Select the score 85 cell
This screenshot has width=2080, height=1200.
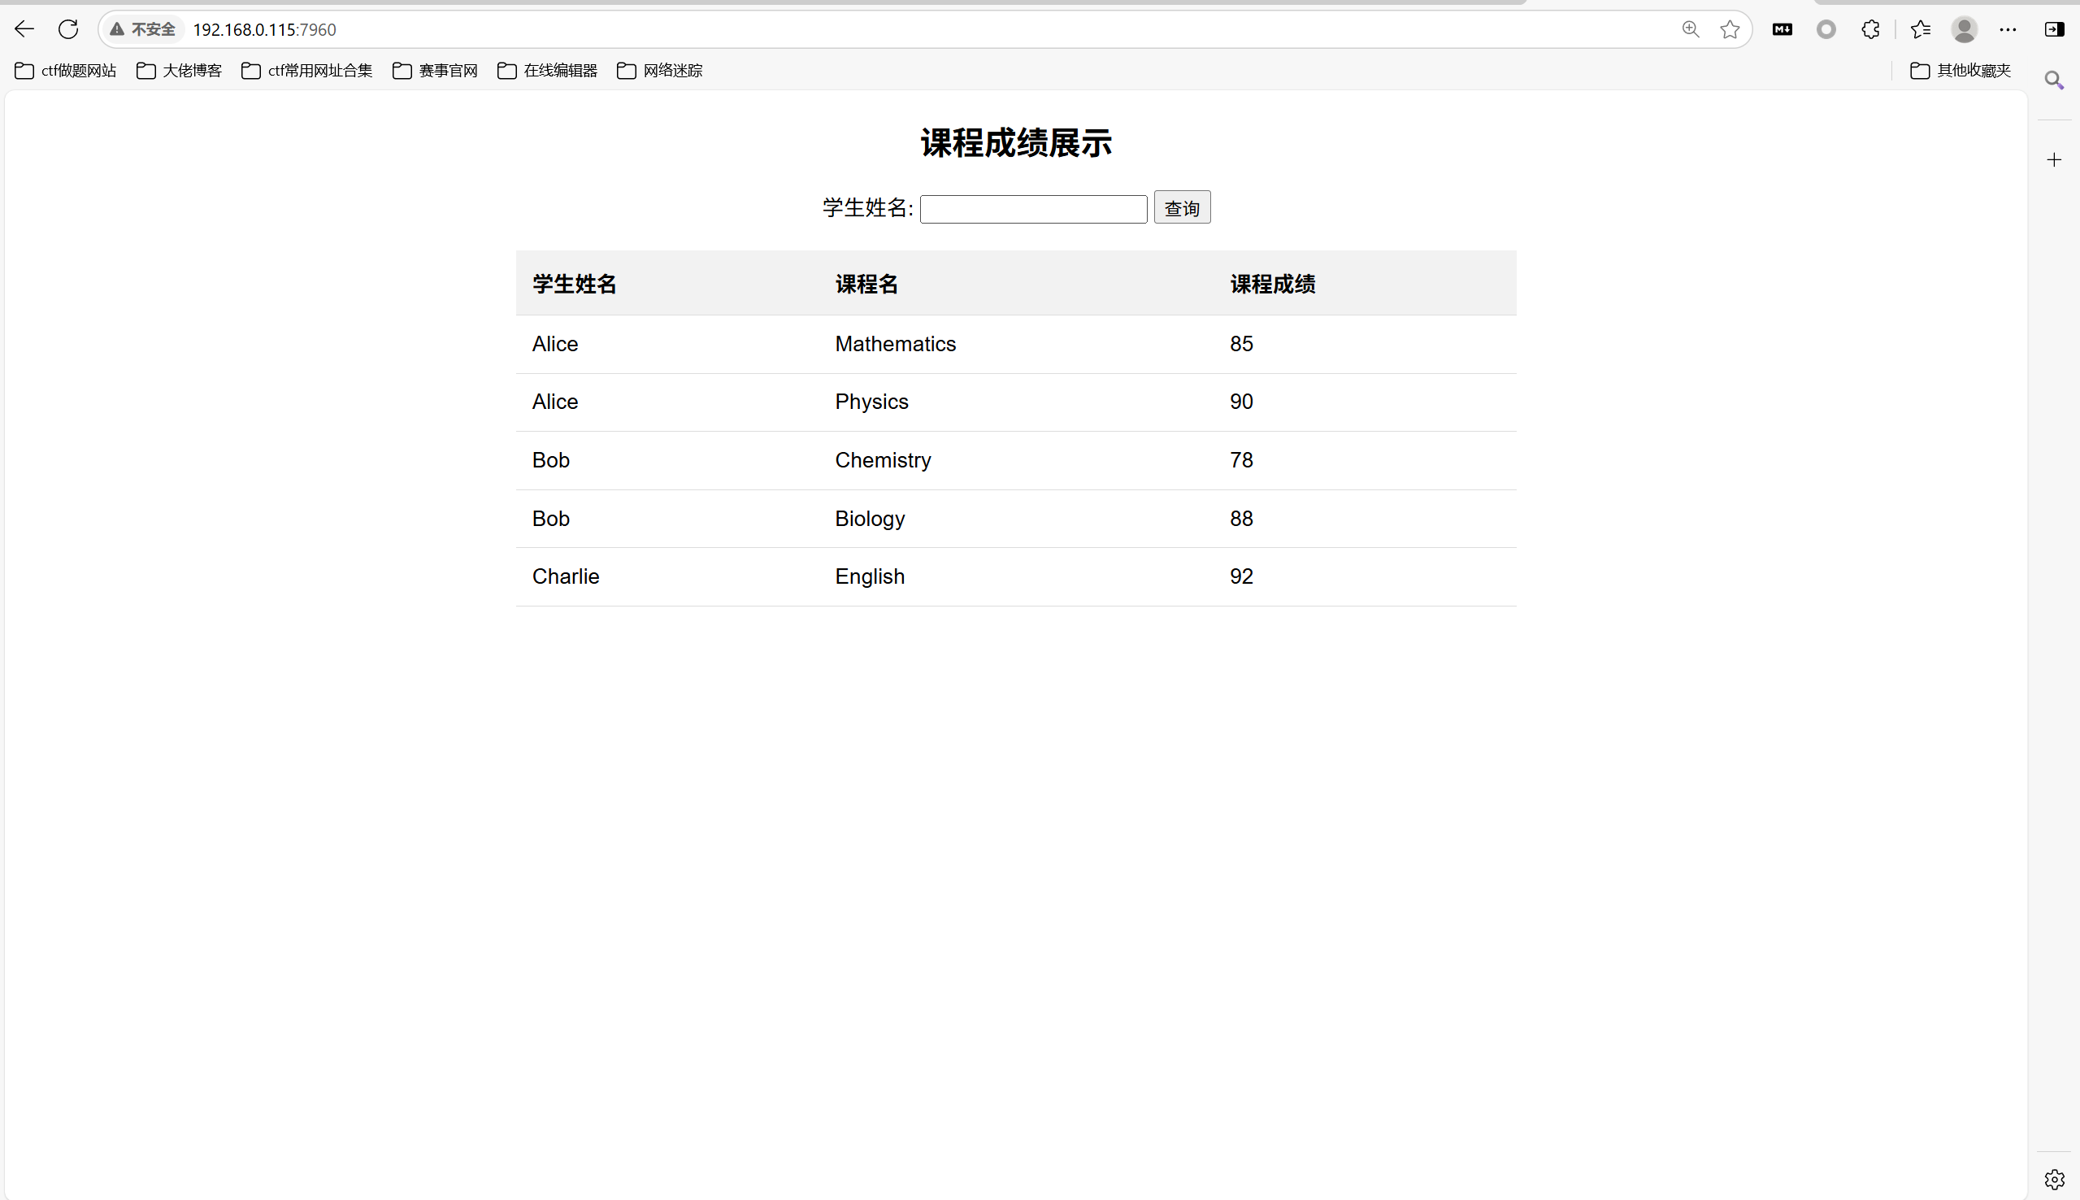pos(1240,344)
